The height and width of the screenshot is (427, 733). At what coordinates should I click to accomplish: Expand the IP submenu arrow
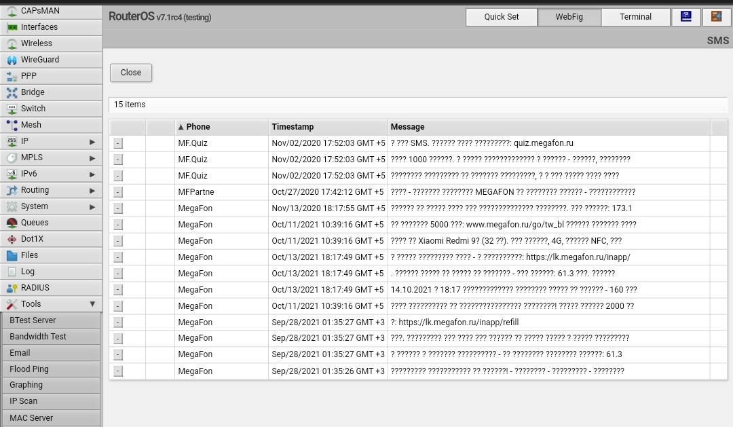(92, 142)
